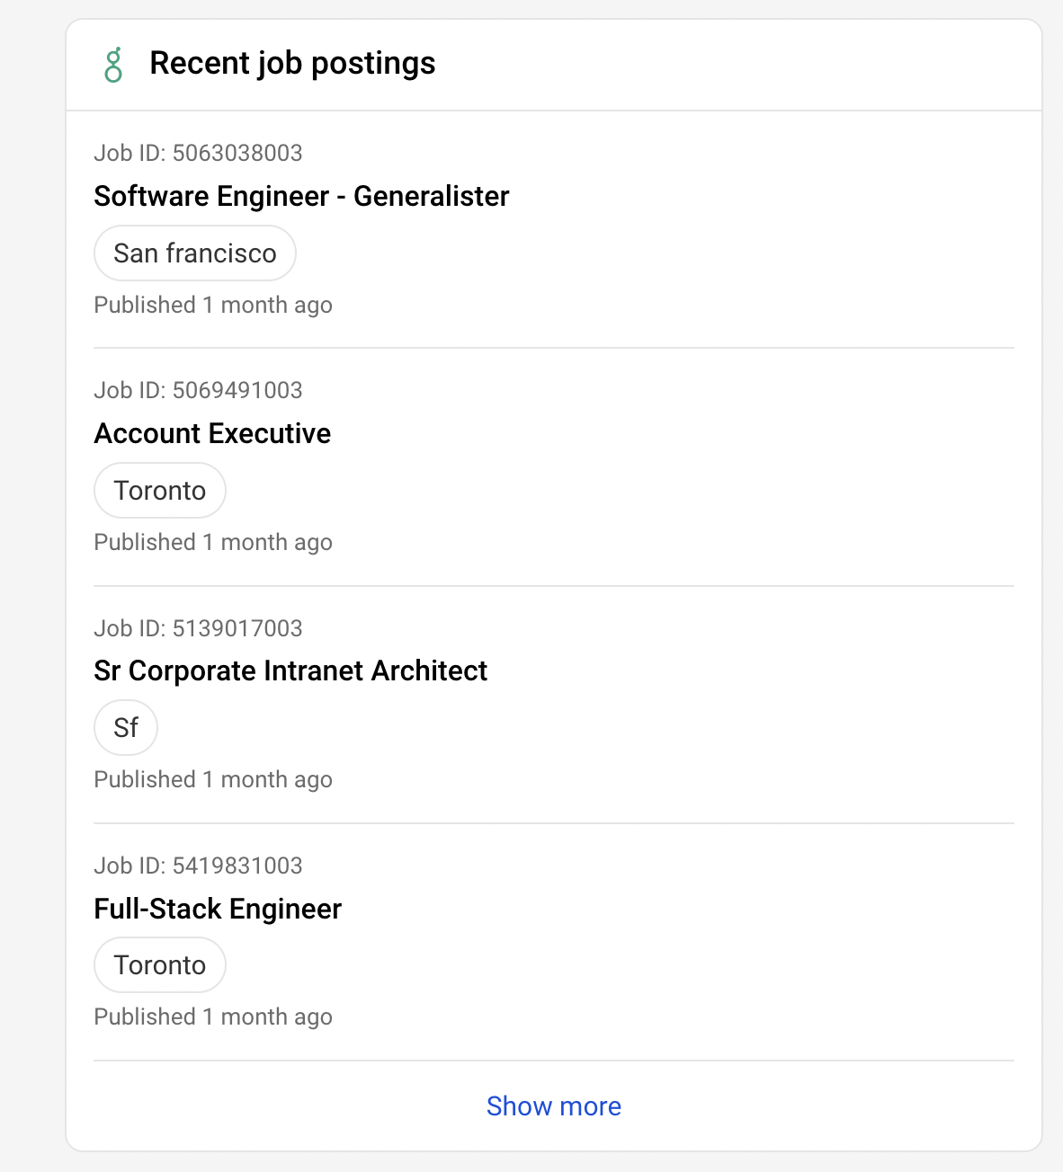The image size is (1063, 1172).
Task: Open the Full-Stack Engineer job posting
Action: [218, 909]
